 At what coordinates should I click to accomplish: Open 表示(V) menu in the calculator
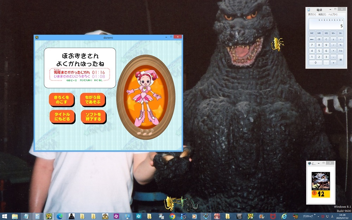pyautogui.click(x=312, y=14)
